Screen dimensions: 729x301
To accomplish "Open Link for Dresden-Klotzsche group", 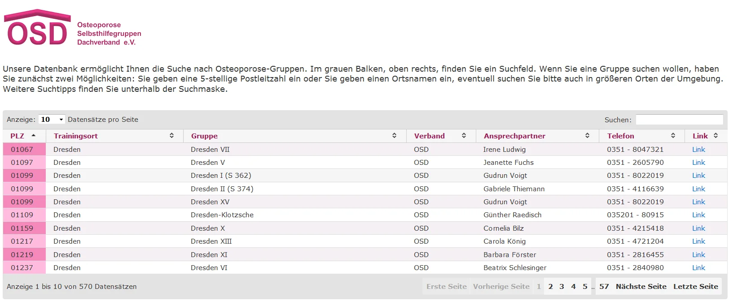I will [x=698, y=215].
